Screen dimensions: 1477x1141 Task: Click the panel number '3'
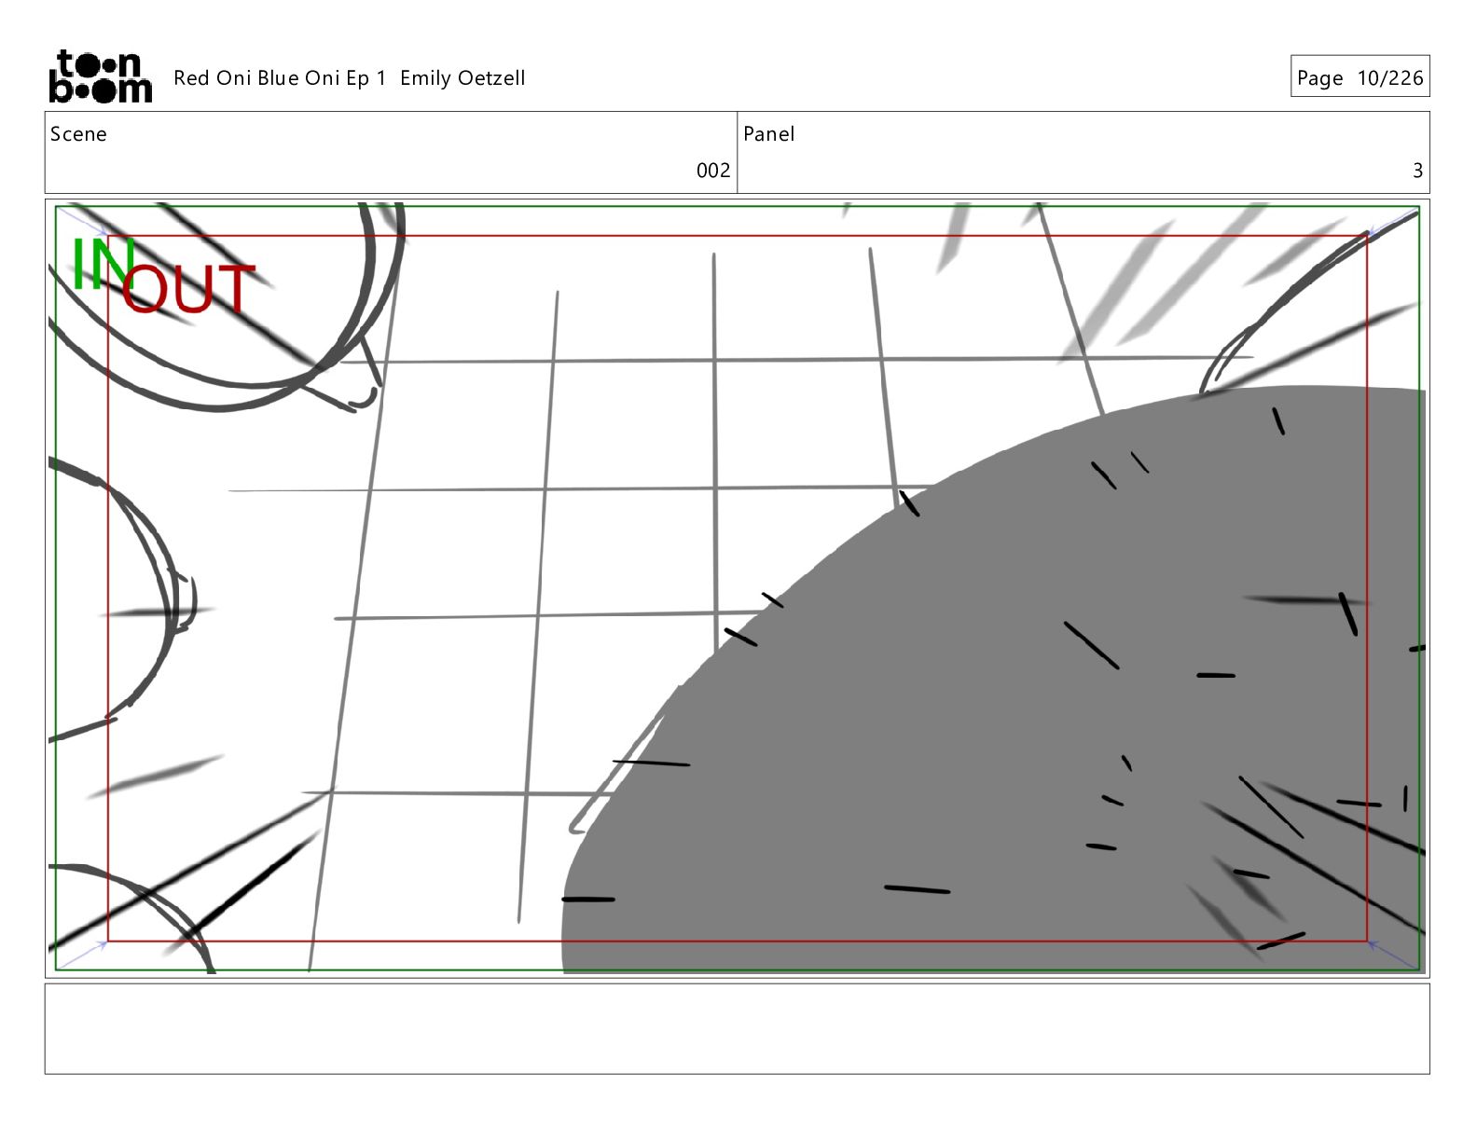click(1417, 171)
